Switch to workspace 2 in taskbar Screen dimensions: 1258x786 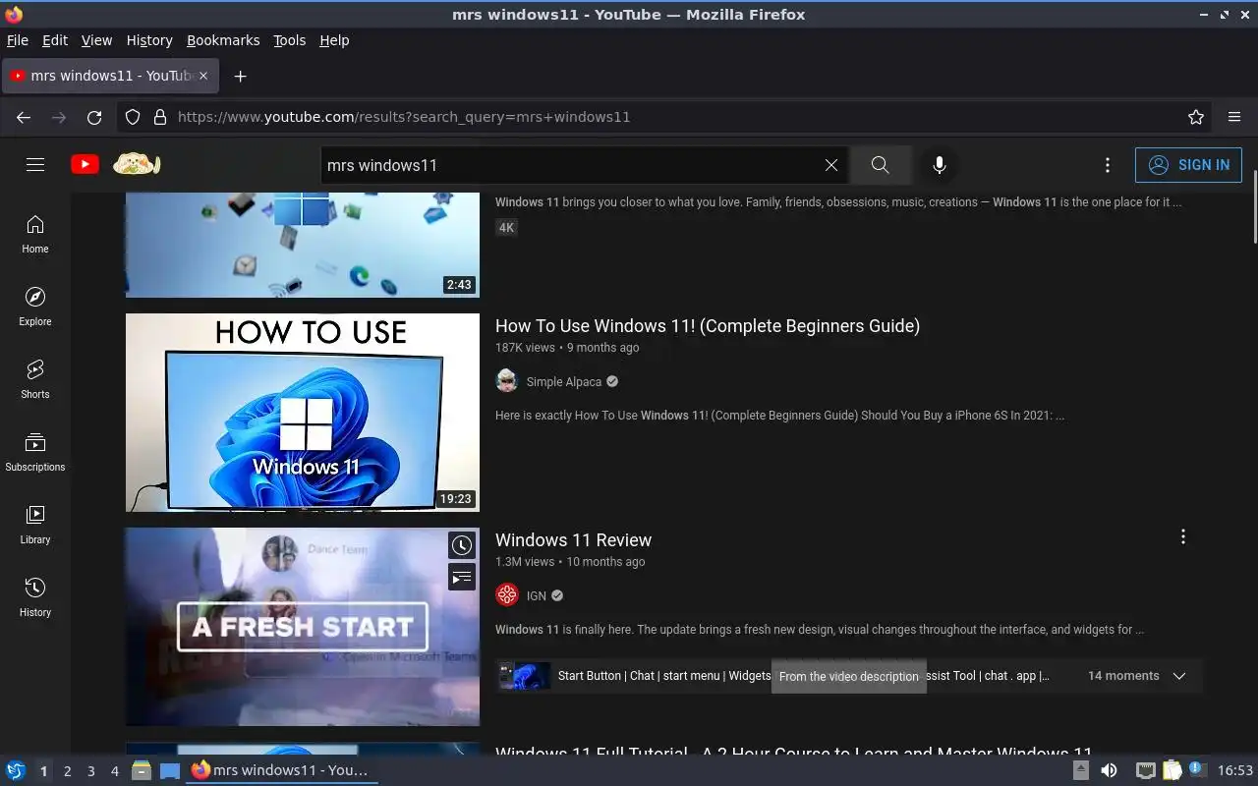click(x=67, y=771)
